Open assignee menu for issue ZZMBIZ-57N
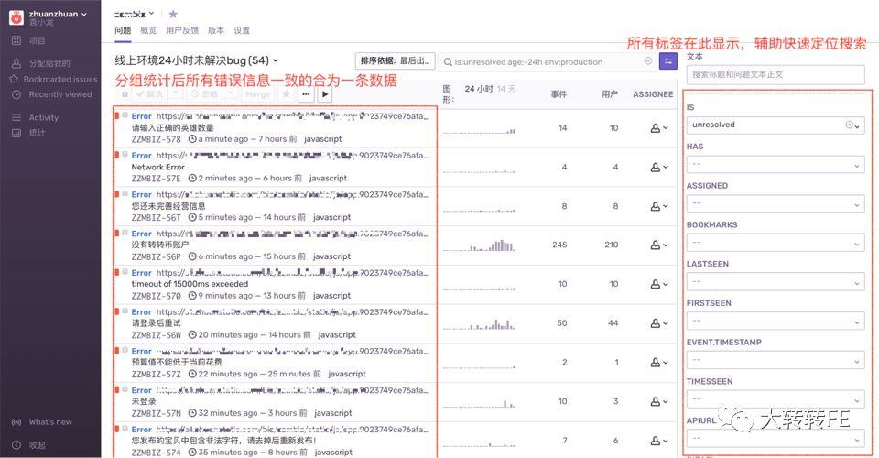 [x=658, y=401]
